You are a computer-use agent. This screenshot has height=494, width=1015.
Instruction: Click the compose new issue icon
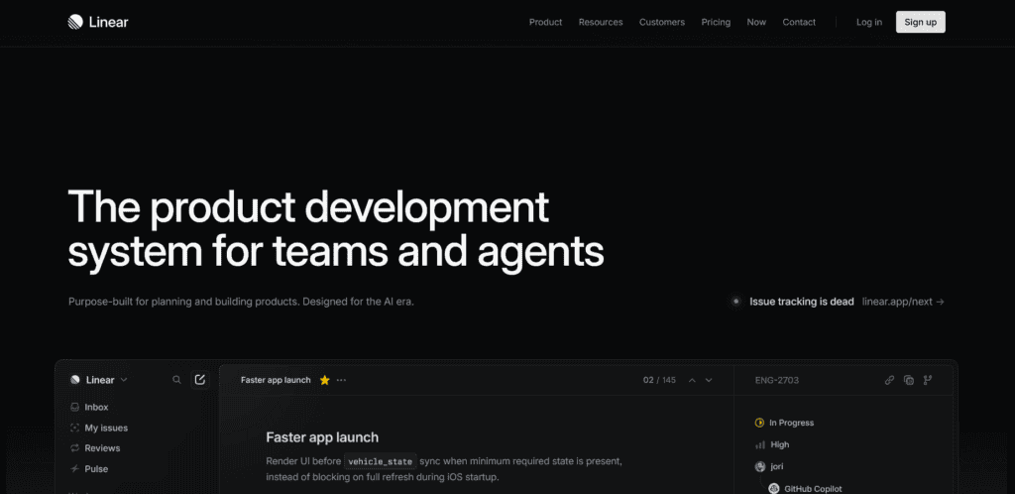tap(200, 379)
